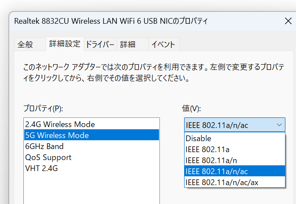Open the ドライバー tab
Viewport: 296px width, 204px height.
(100, 44)
